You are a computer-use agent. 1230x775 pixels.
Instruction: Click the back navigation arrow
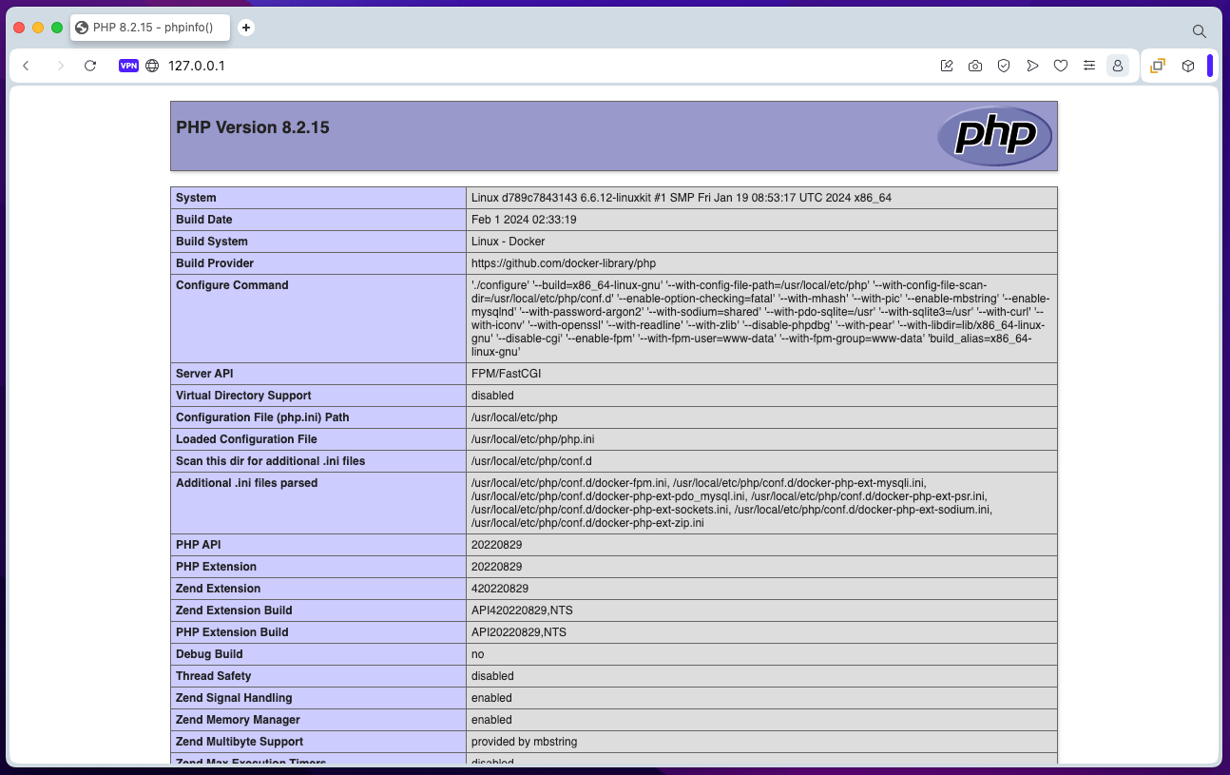26,66
